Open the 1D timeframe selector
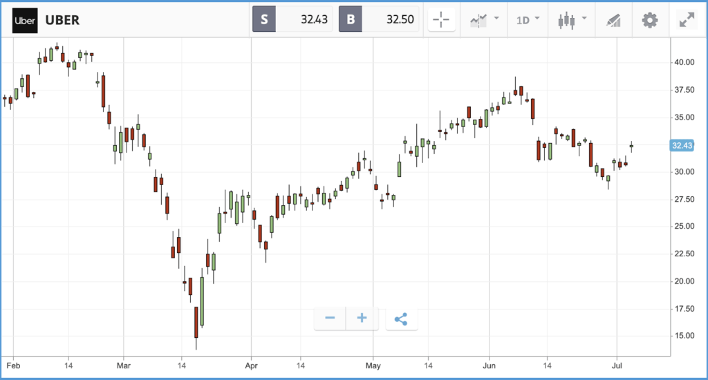 click(x=528, y=20)
